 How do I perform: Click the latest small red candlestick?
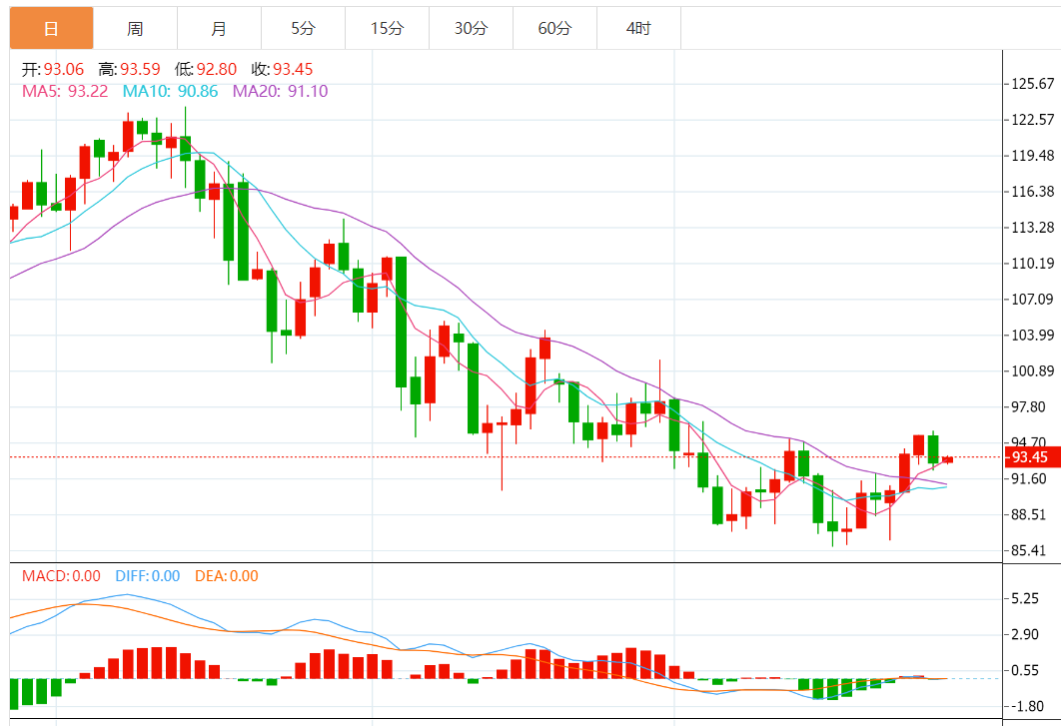pyautogui.click(x=947, y=459)
